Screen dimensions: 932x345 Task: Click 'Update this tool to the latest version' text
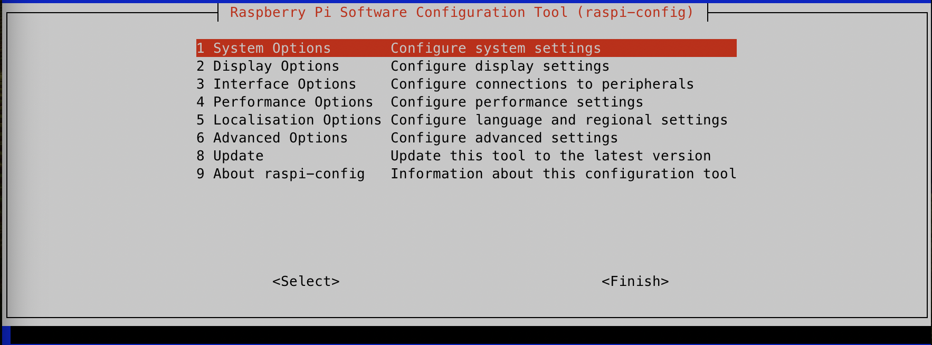(x=550, y=156)
